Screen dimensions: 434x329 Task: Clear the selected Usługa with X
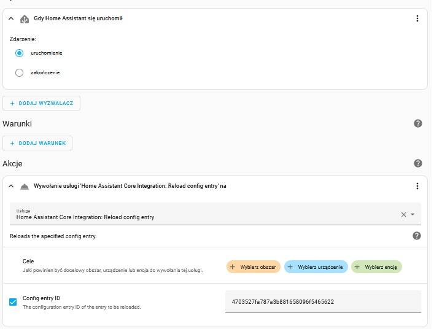(x=403, y=214)
